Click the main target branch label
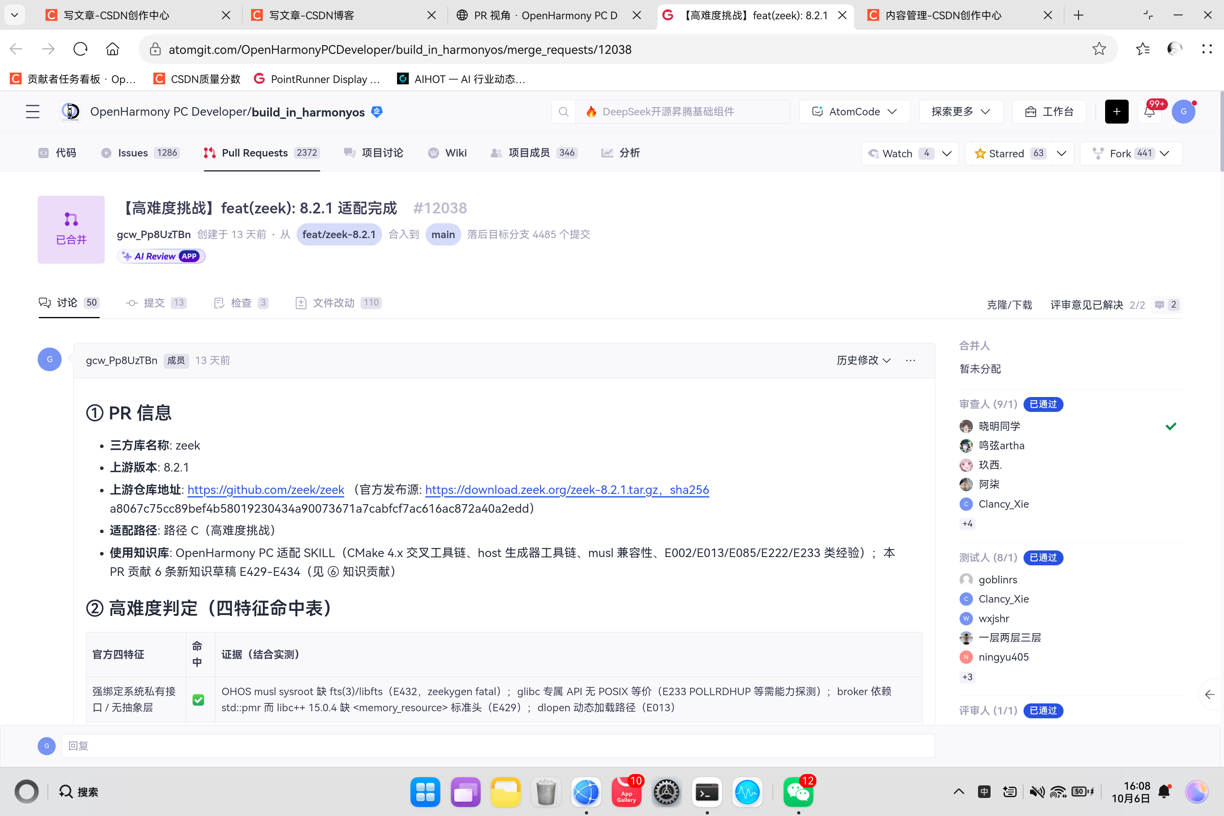This screenshot has height=816, width=1224. tap(443, 234)
